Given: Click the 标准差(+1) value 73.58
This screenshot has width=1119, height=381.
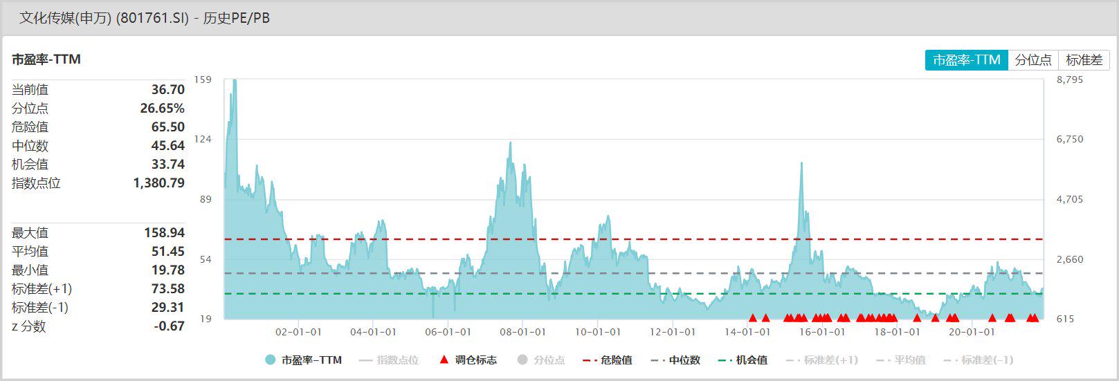Looking at the screenshot, I should 168,289.
